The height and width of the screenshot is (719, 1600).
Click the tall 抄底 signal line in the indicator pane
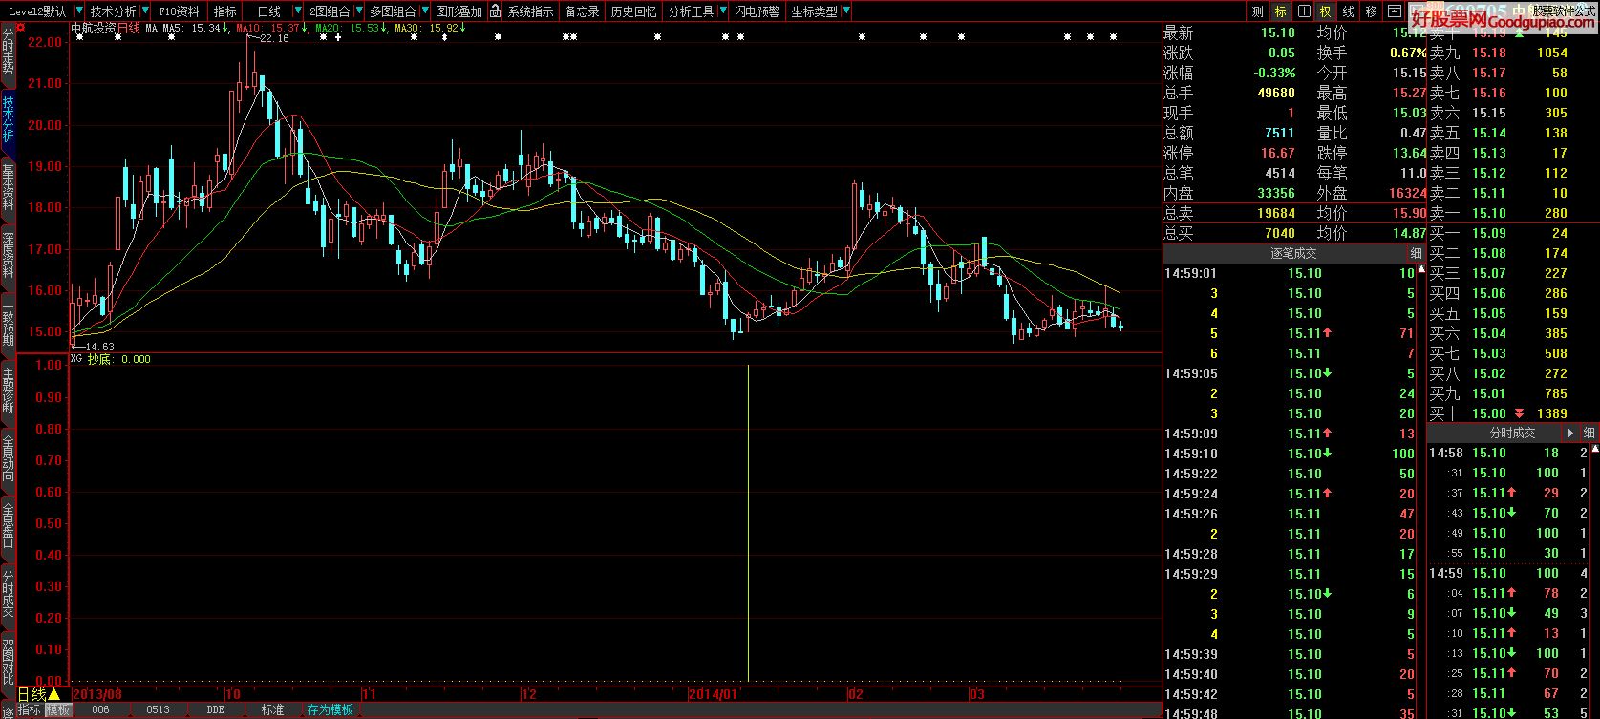[x=748, y=522]
